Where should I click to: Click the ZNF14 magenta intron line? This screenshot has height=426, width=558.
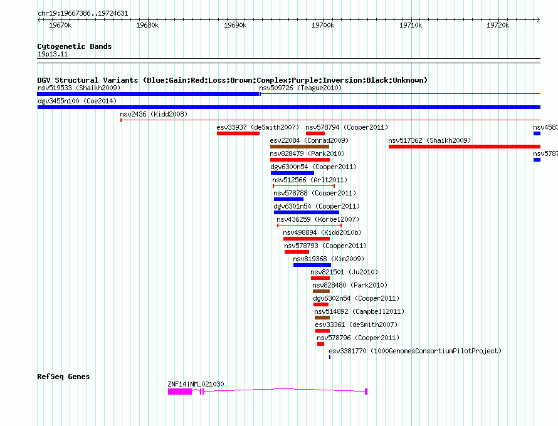tap(284, 390)
